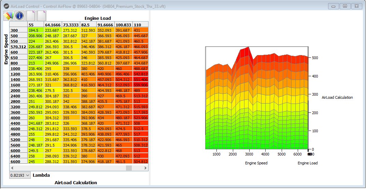Click cell value 469.5
The height and width of the screenshot is (189, 366).
point(124,96)
